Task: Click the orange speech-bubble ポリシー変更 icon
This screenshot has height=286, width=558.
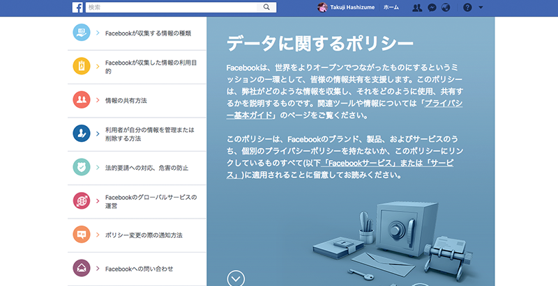Action: (x=82, y=235)
